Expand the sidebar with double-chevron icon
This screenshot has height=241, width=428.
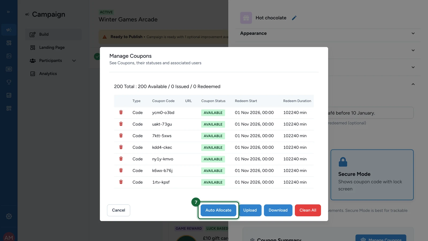click(9, 12)
